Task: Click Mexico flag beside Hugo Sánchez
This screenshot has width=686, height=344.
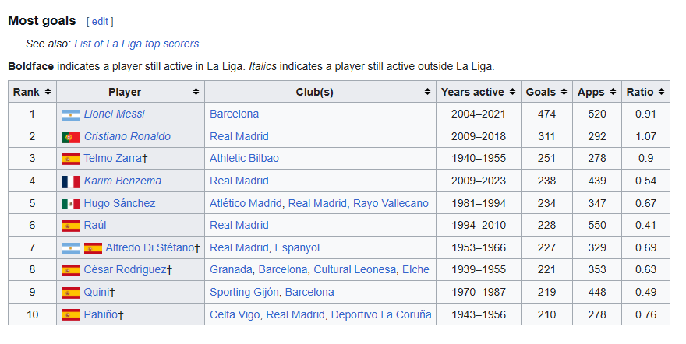Action: (70, 204)
